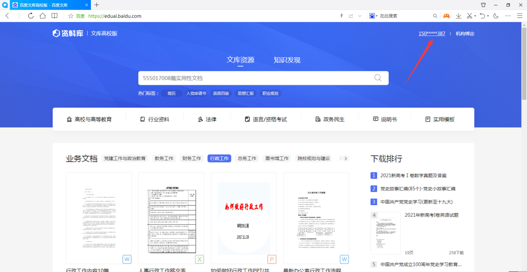527x272 pixels.
Task: Toggle night mode moon icon
Action: [496, 16]
